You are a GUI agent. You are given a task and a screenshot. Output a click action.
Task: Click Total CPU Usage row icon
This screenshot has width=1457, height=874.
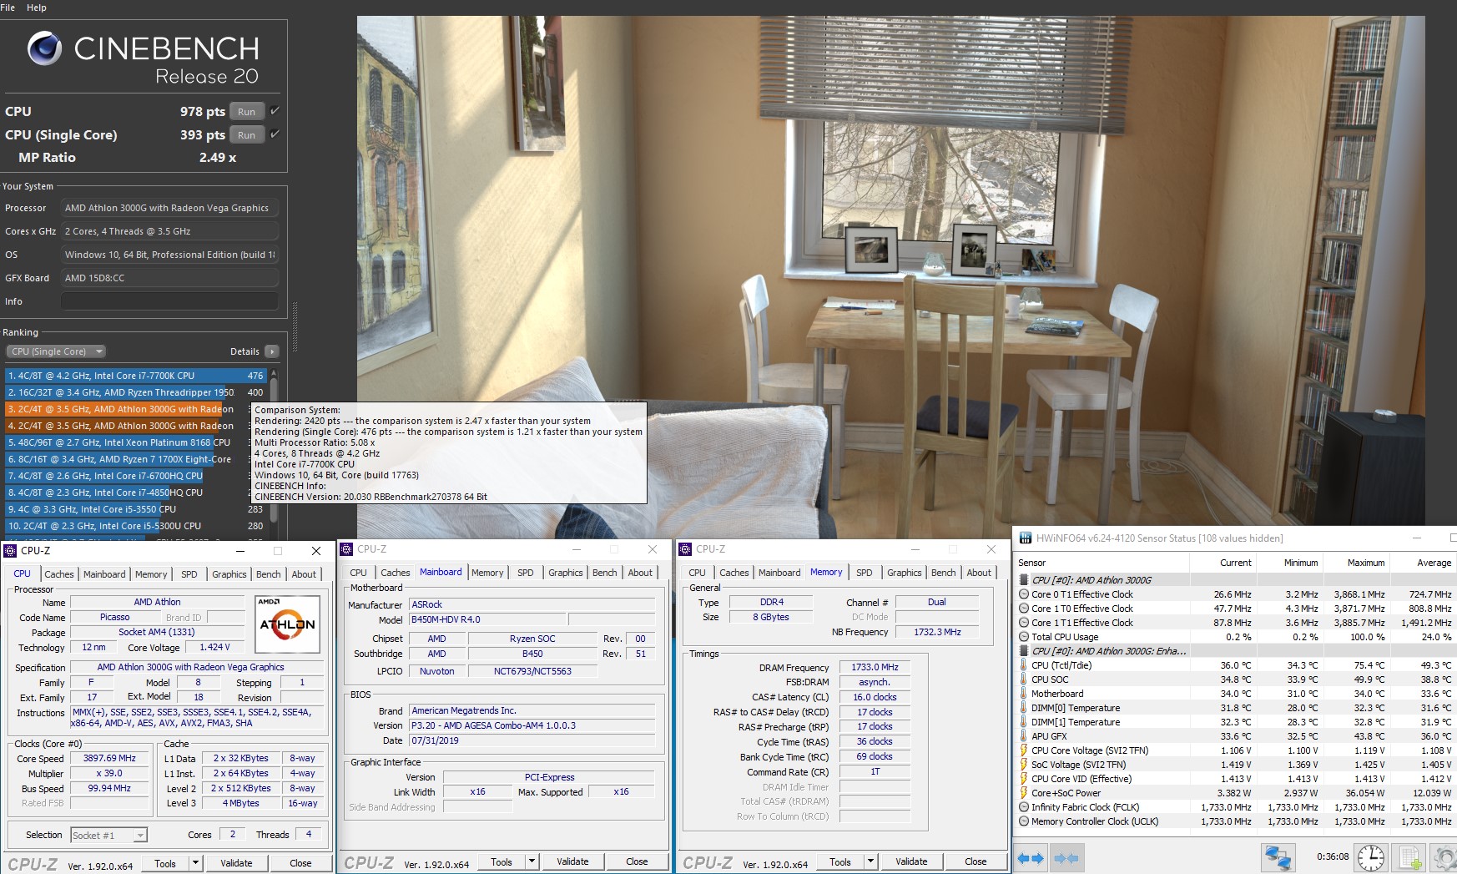pos(1024,637)
